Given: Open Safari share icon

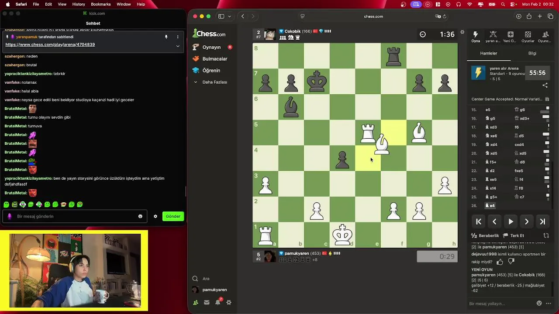Looking at the screenshot, I should pos(529,17).
